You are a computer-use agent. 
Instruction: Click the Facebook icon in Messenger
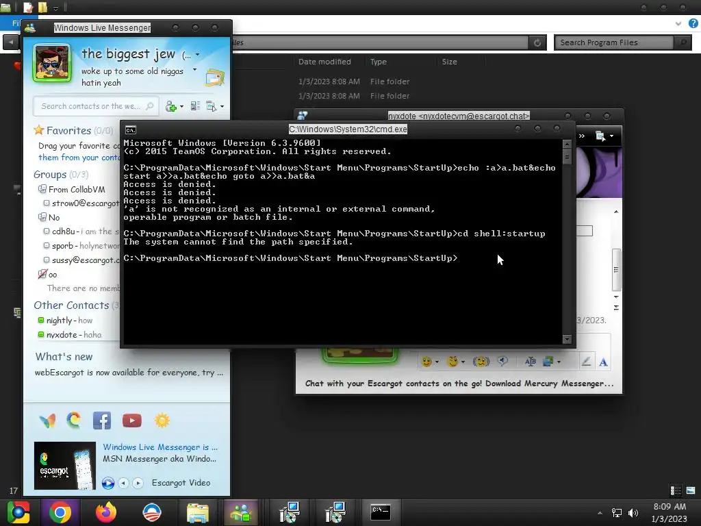tap(102, 421)
